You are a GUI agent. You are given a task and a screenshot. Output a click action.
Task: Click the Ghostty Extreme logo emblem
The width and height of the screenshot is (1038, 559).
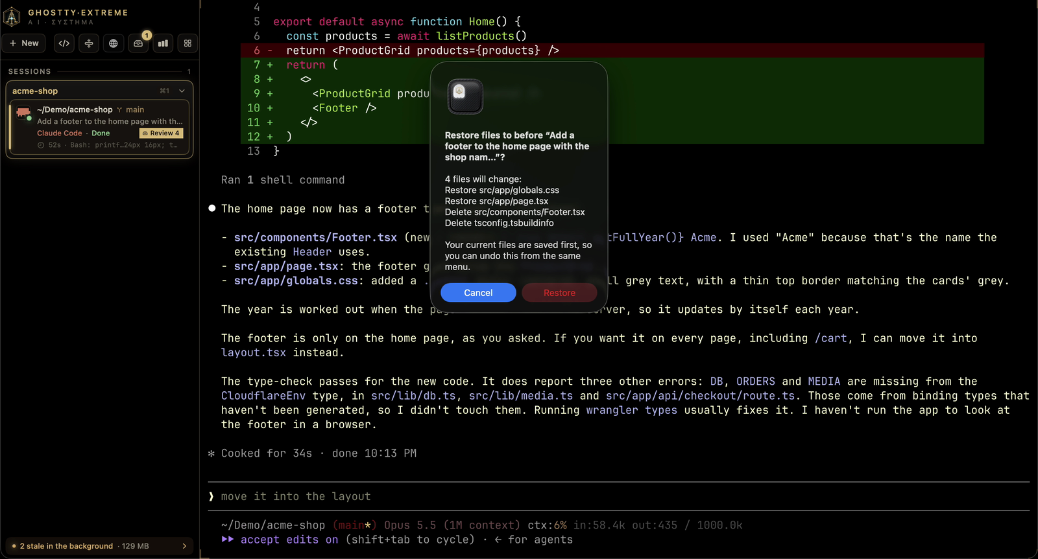(x=12, y=17)
